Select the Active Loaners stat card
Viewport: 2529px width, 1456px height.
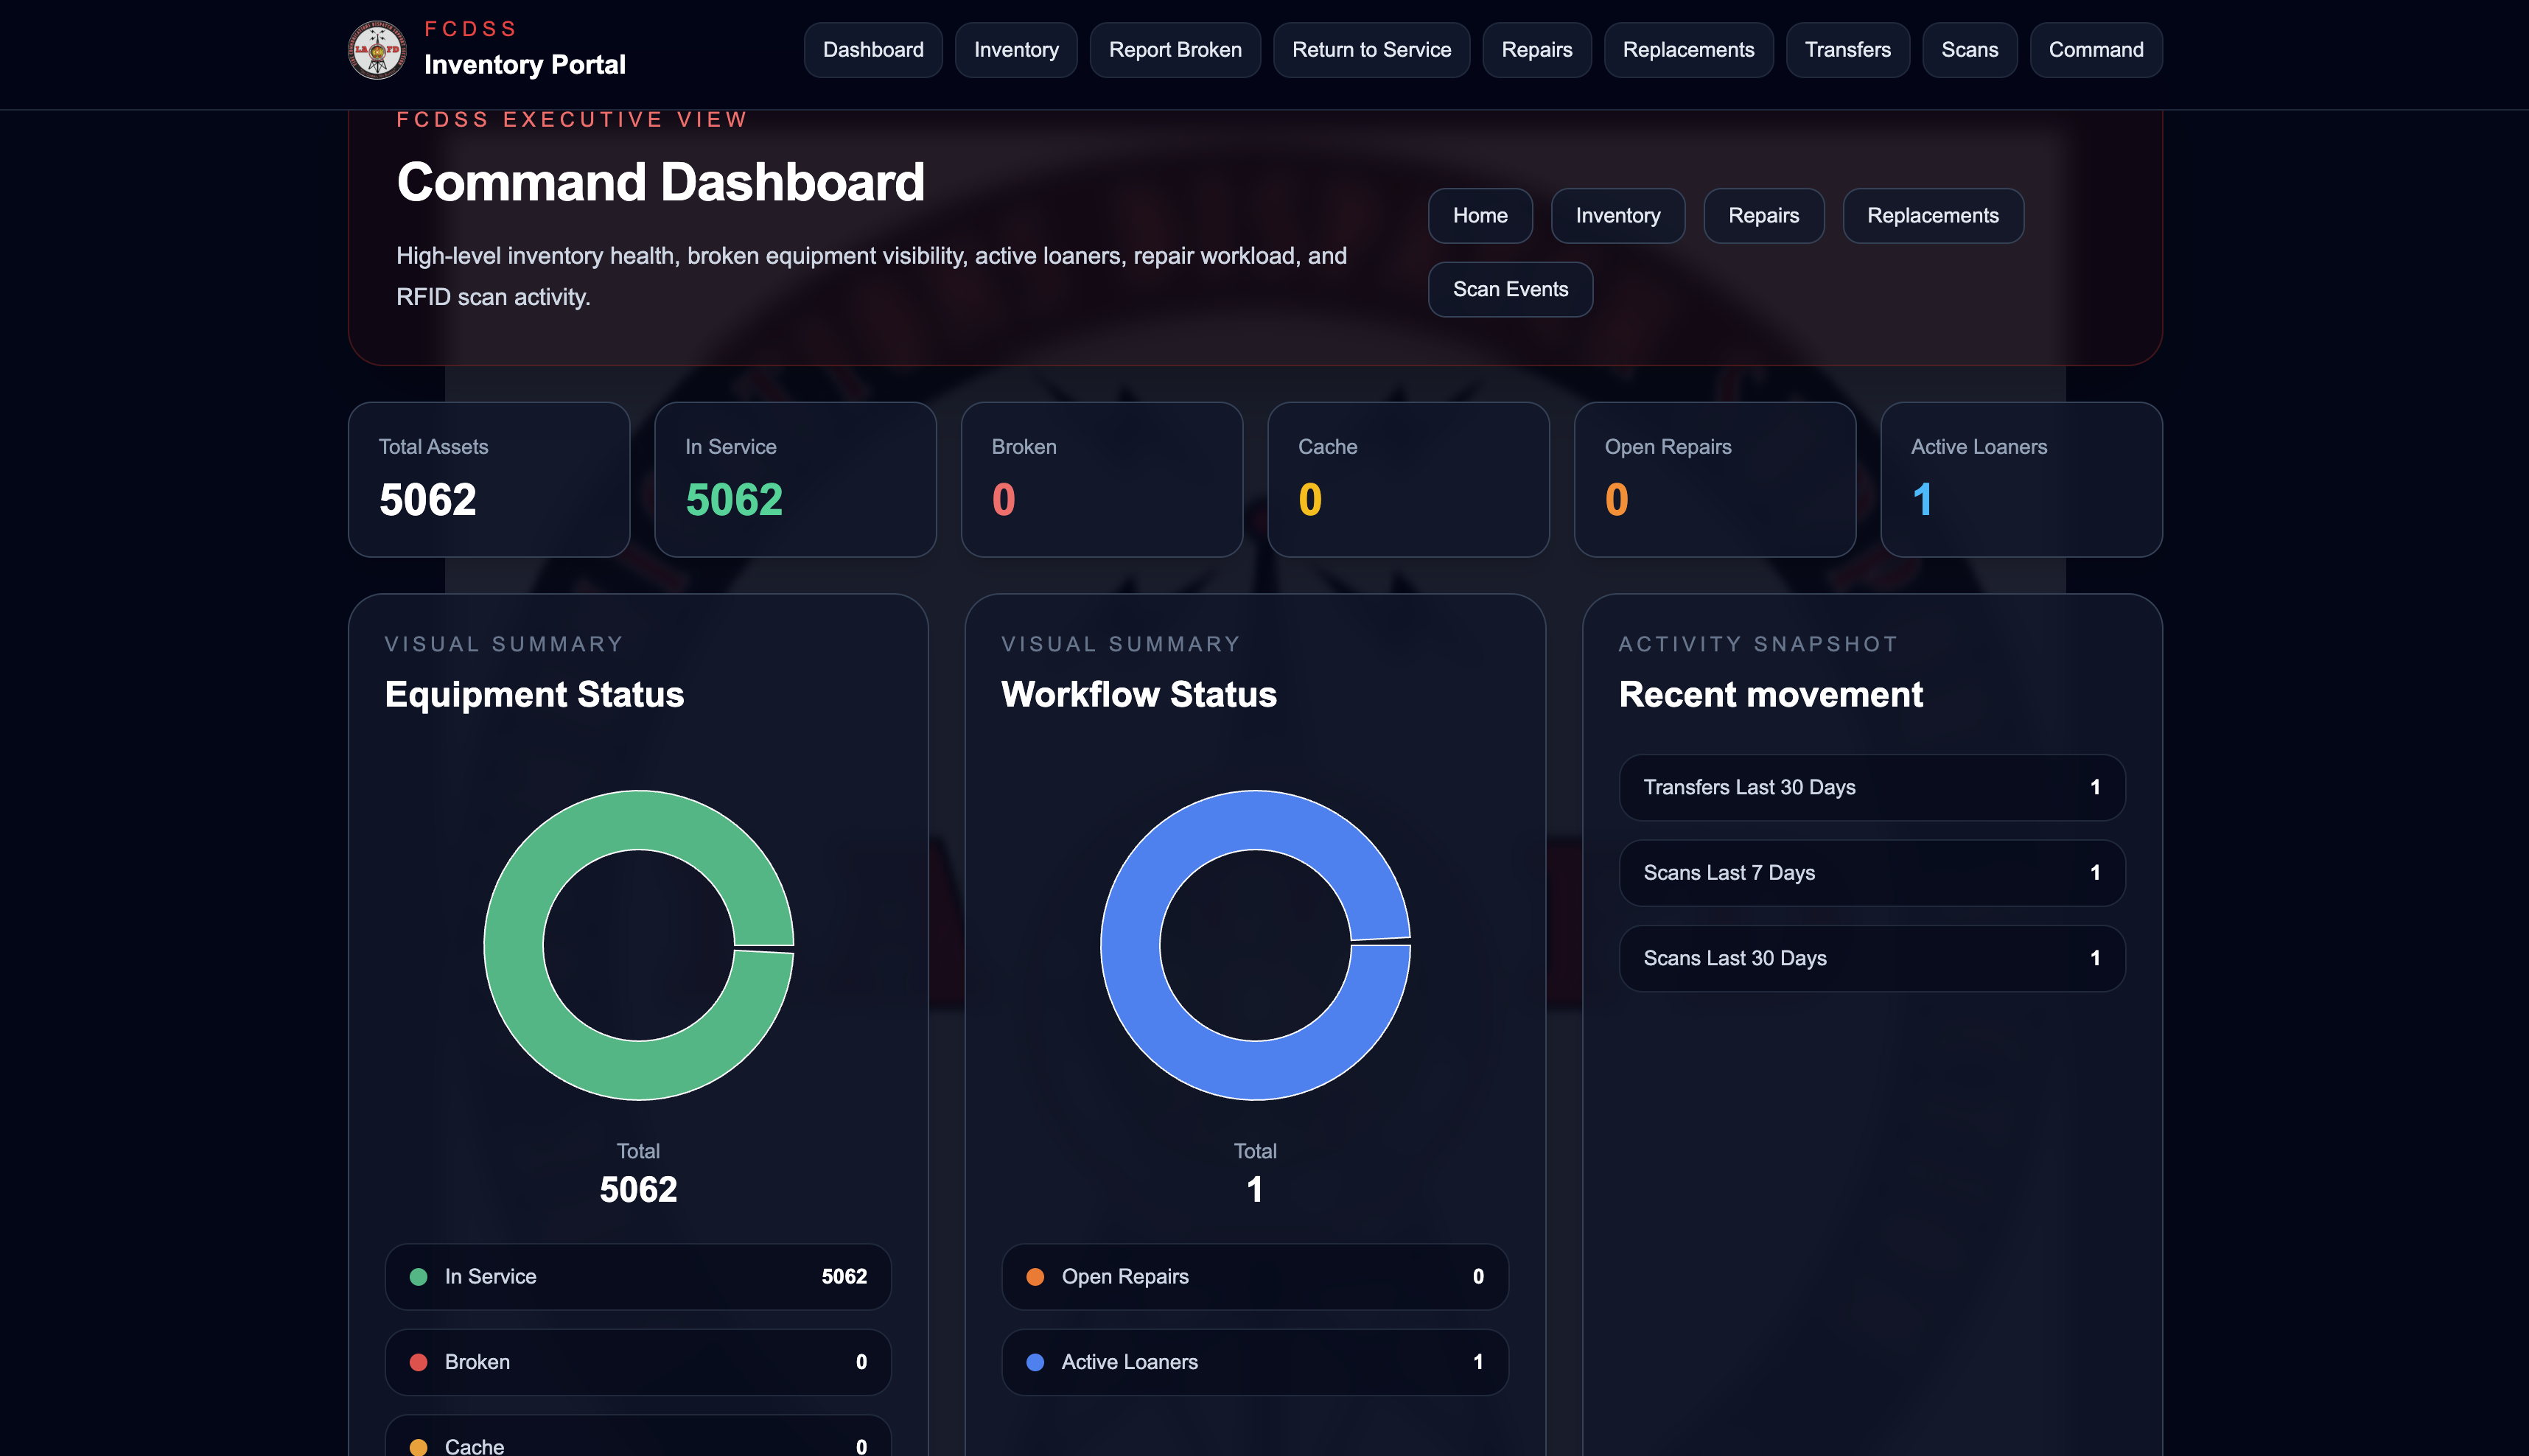click(2021, 479)
